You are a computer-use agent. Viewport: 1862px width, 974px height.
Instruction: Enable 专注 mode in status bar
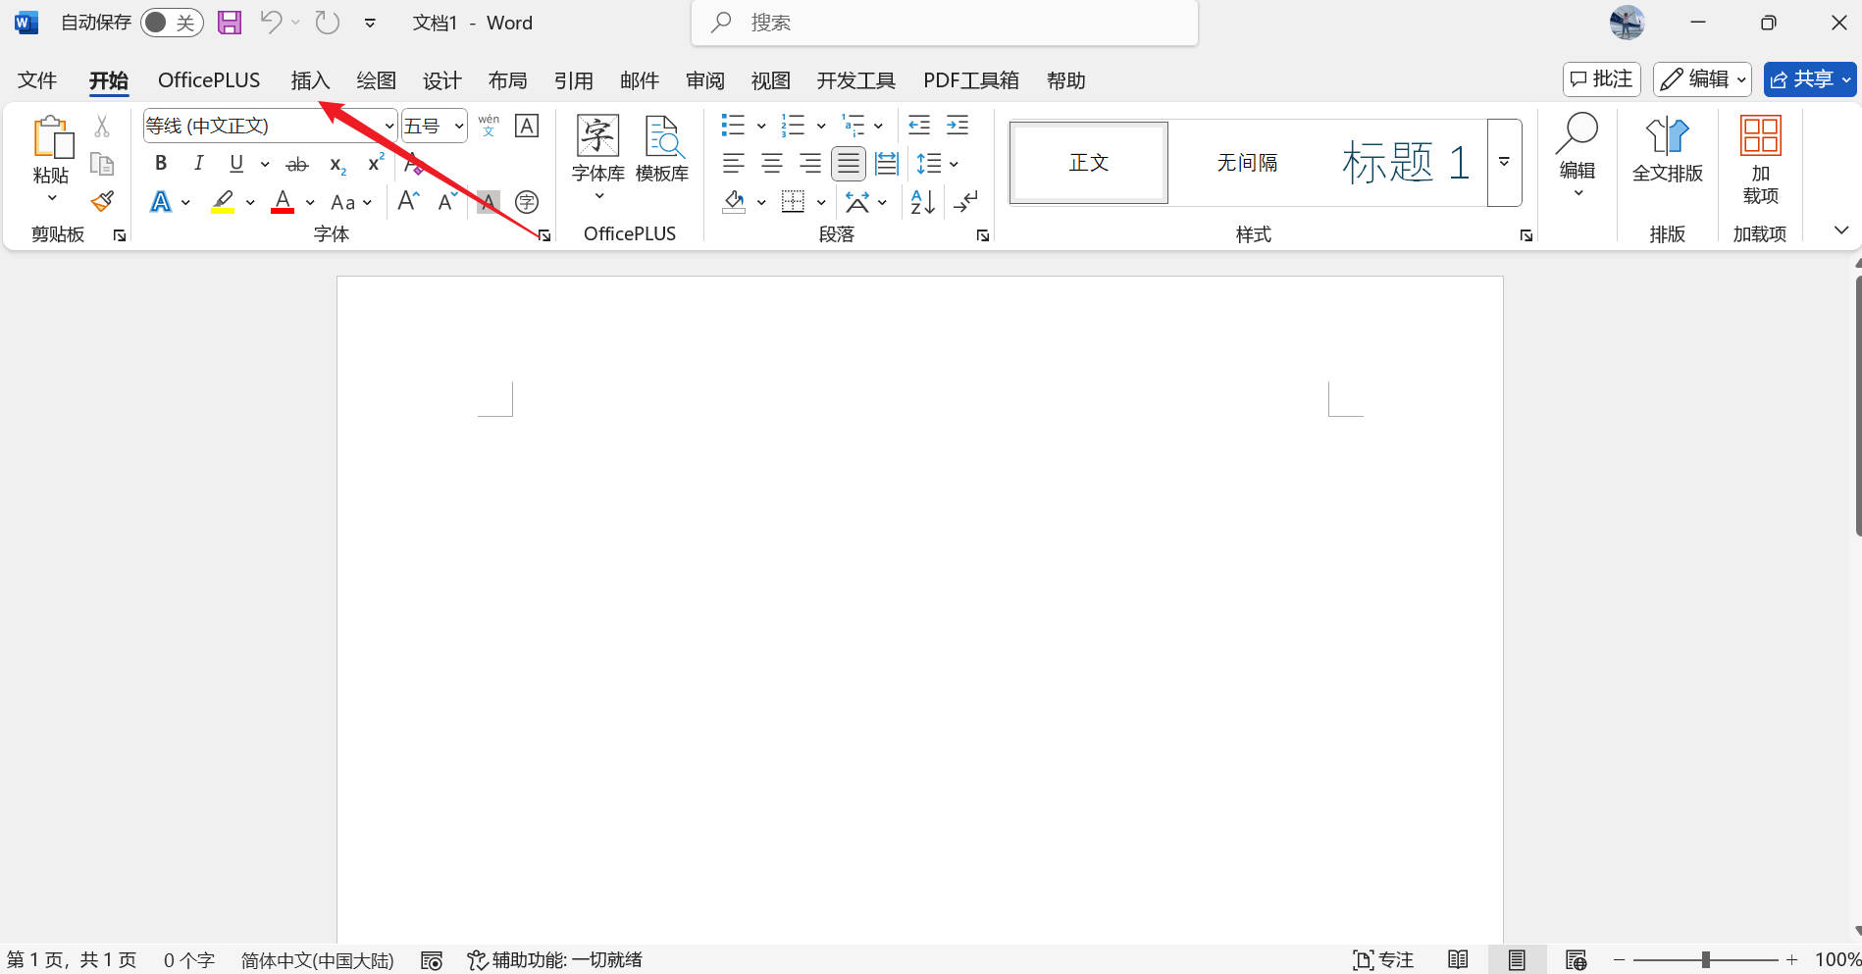pyautogui.click(x=1382, y=959)
